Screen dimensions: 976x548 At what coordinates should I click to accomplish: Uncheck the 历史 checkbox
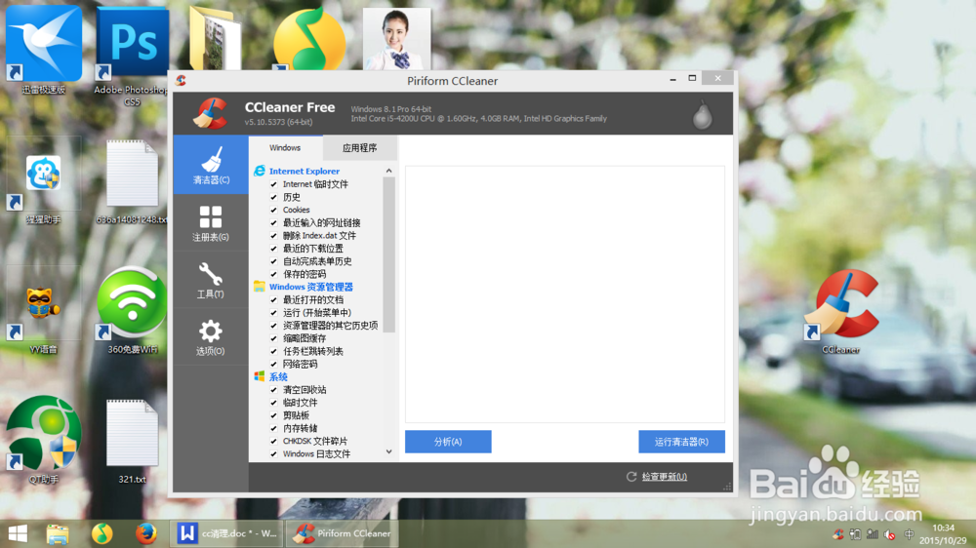point(274,197)
